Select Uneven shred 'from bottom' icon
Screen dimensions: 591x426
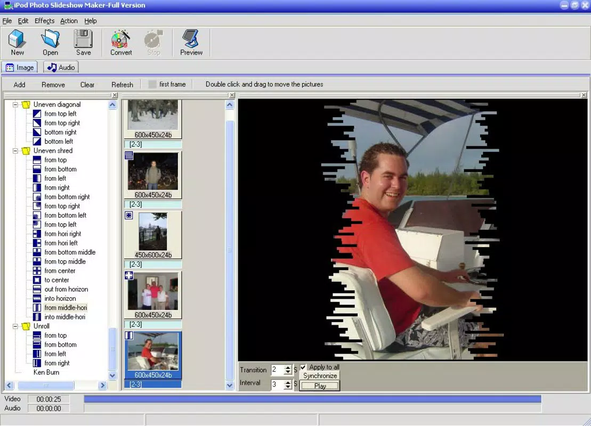(x=37, y=169)
